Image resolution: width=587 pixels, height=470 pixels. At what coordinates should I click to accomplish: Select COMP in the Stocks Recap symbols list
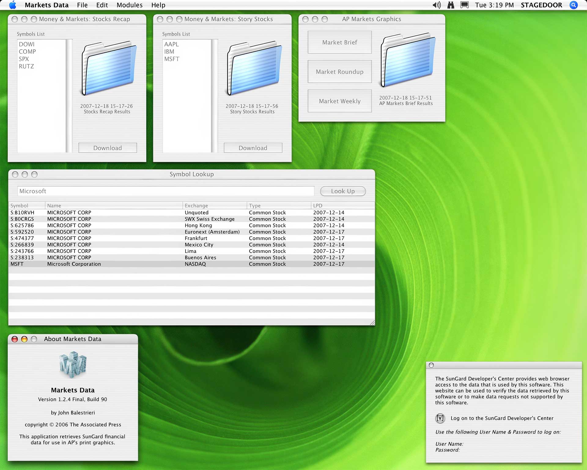27,52
